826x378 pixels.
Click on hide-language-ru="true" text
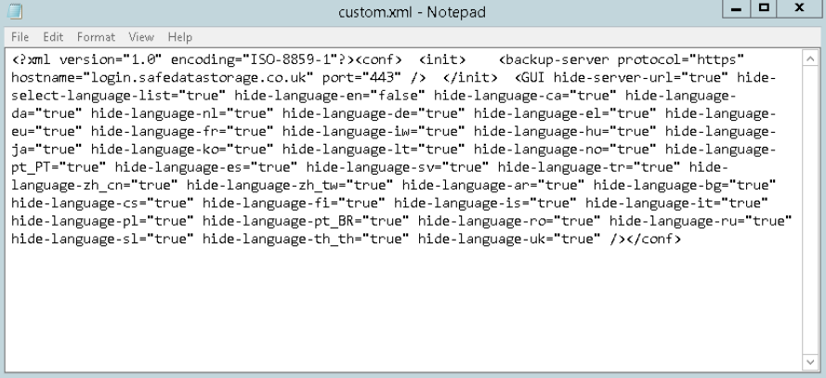tap(701, 221)
